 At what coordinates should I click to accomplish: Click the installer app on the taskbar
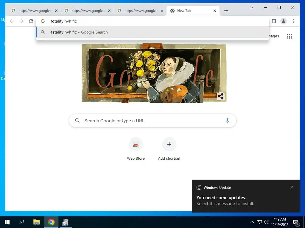coord(65,222)
